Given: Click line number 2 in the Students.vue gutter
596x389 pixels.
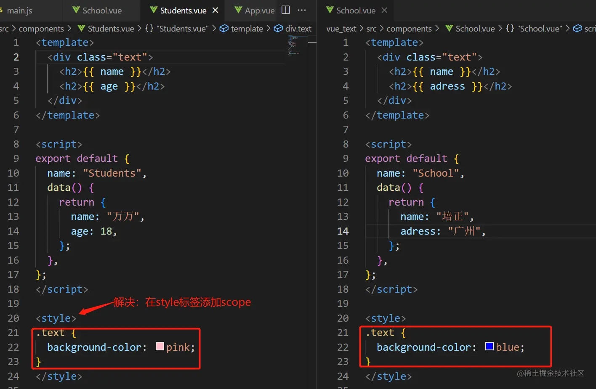Looking at the screenshot, I should [x=16, y=57].
